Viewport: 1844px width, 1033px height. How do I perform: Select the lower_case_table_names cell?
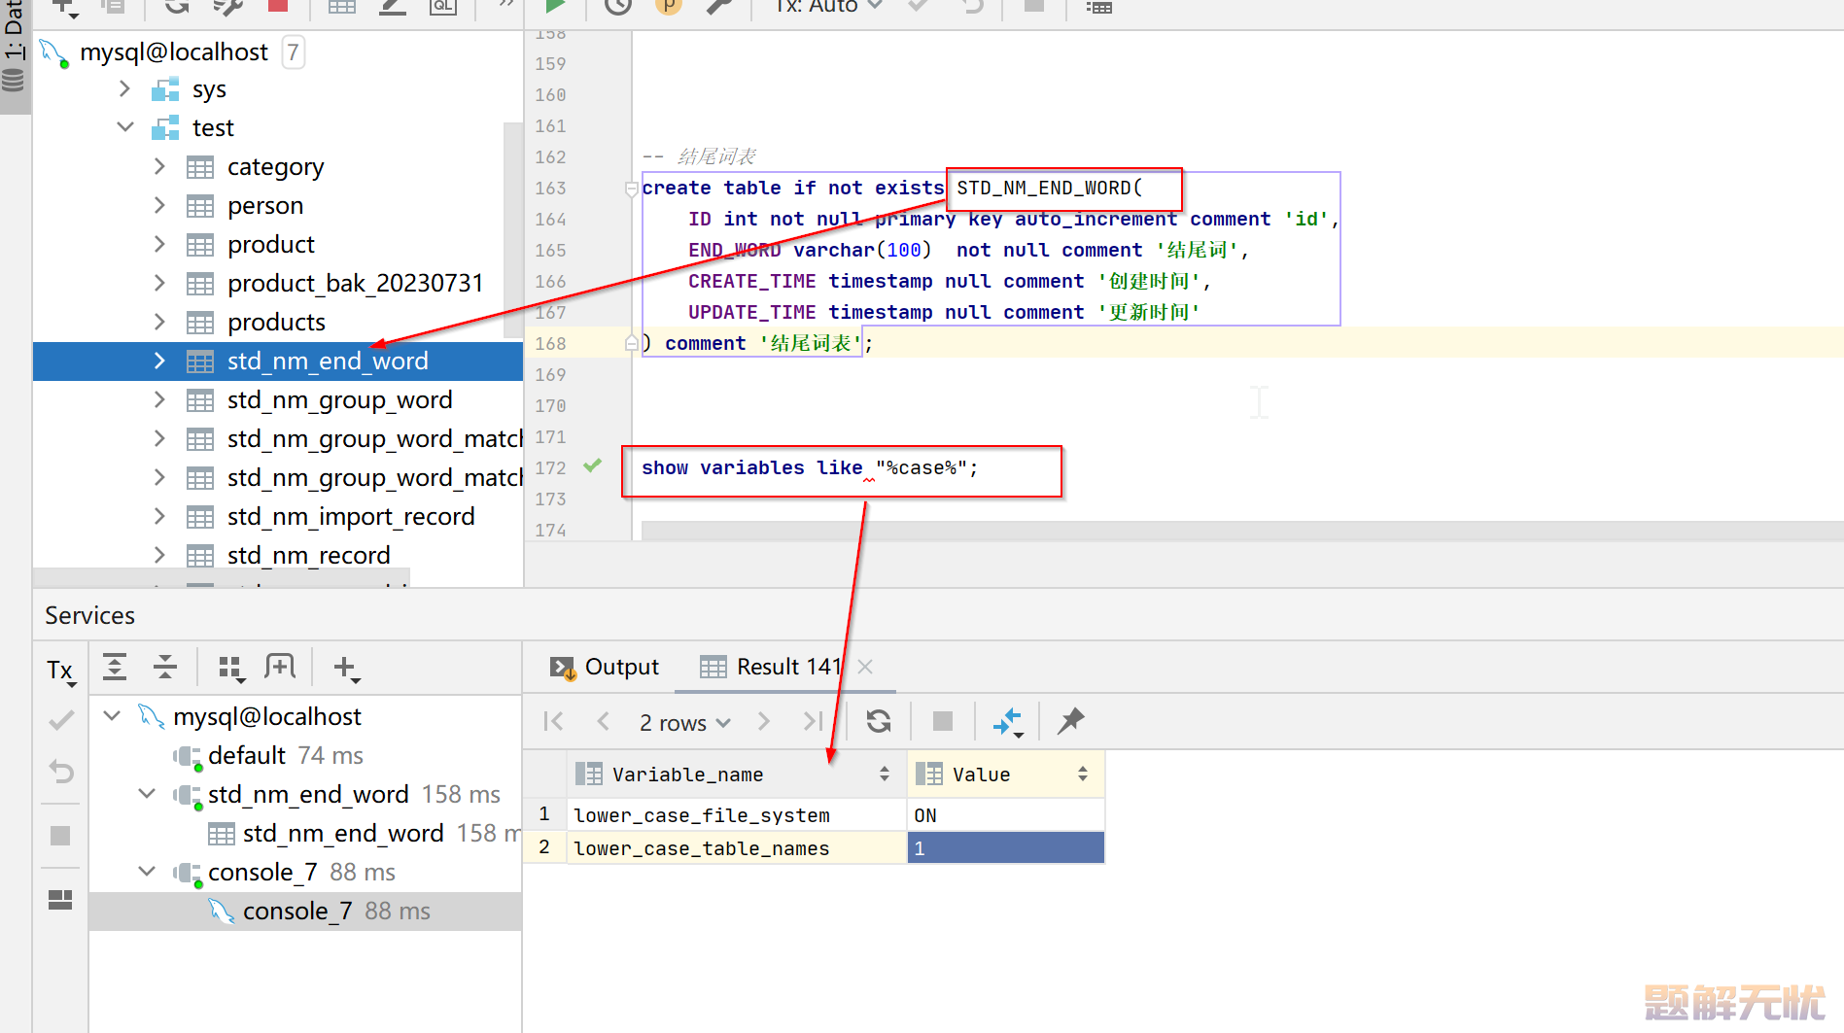[736, 848]
